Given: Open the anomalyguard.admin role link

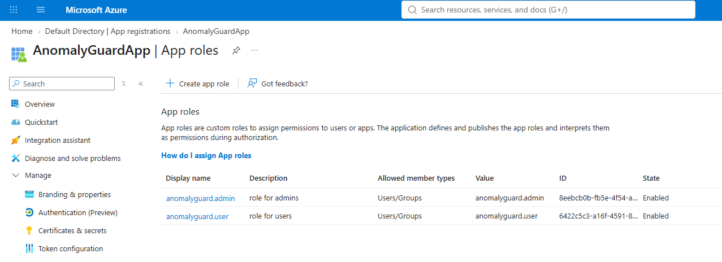Looking at the screenshot, I should (200, 198).
